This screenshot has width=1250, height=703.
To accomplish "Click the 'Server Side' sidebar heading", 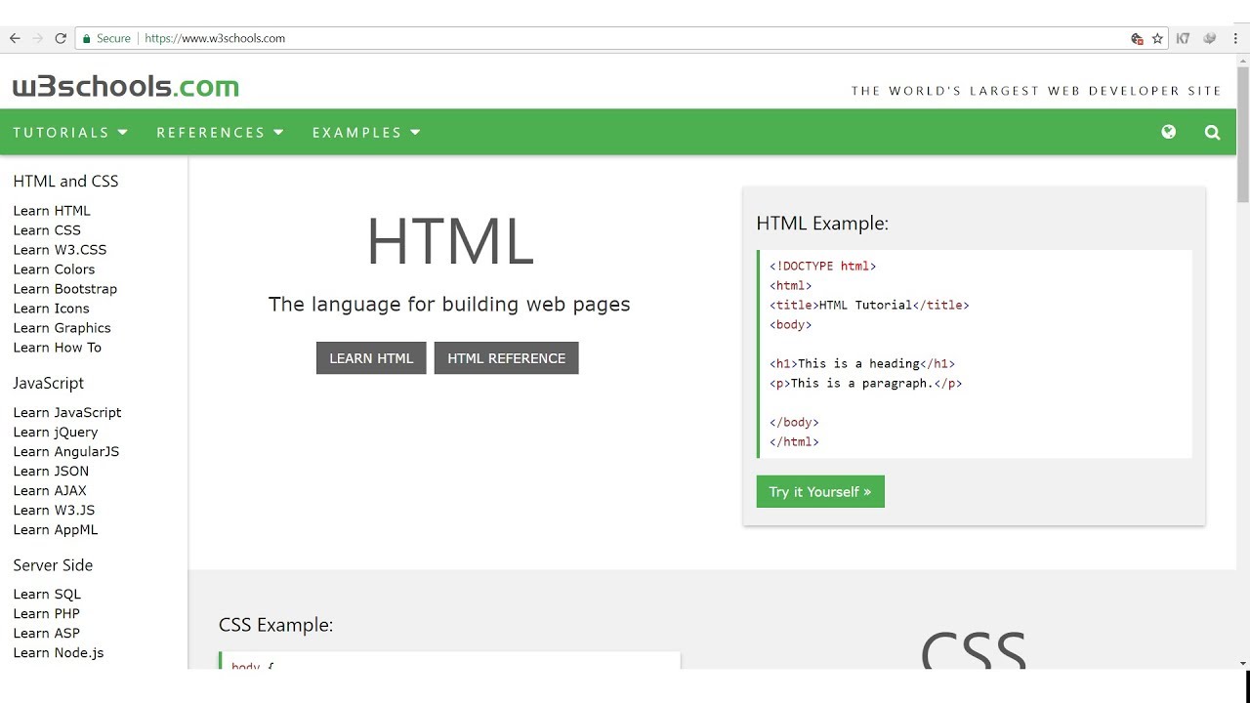I will (53, 565).
